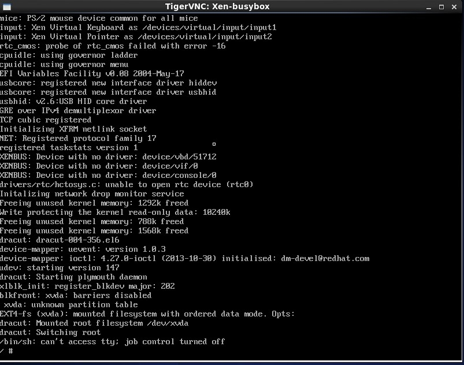464x365 pixels.
Task: Maximize the TigerVNC window
Action: 440,6
